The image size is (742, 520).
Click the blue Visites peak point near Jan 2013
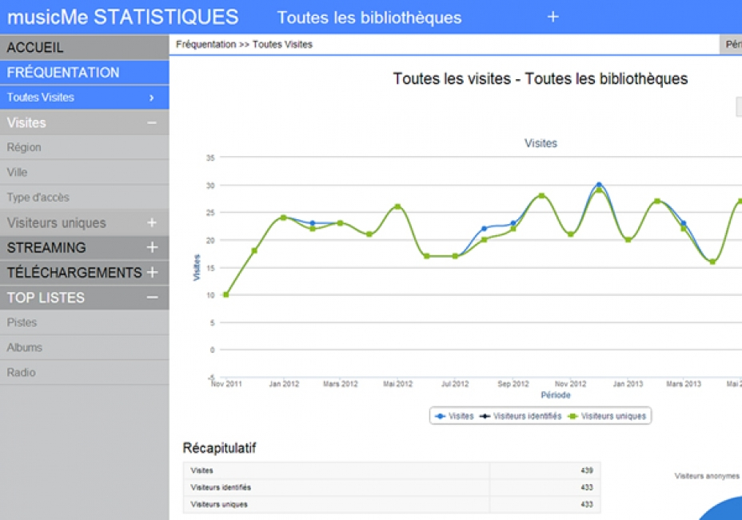(x=599, y=185)
